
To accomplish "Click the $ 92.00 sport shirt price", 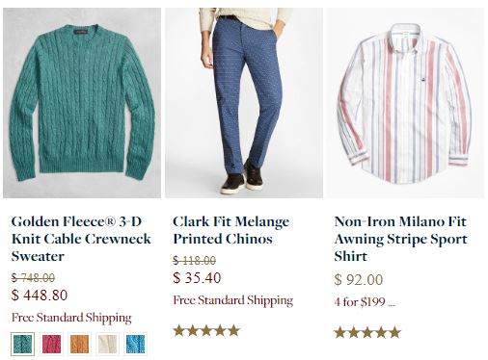I will click(x=359, y=280).
